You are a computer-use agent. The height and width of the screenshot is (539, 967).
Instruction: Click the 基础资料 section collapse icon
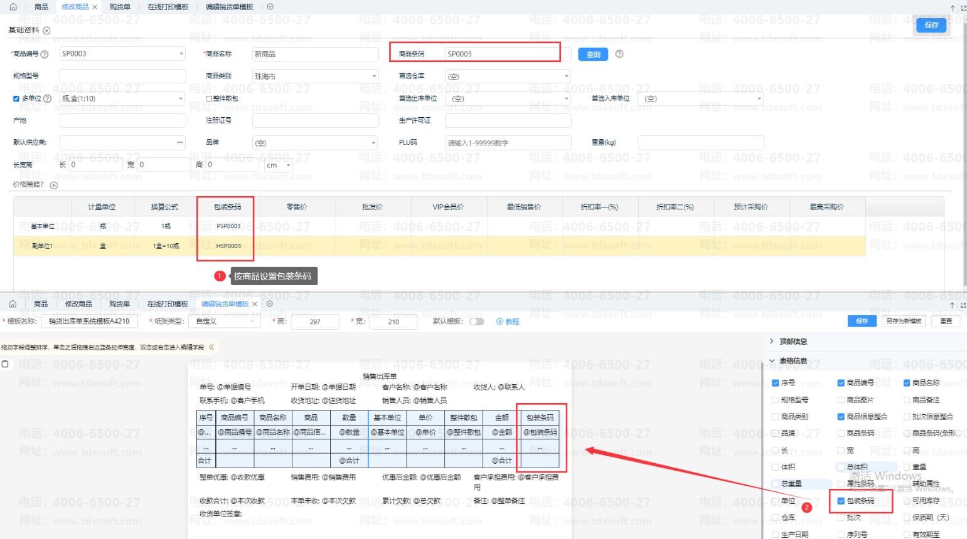pos(46,31)
